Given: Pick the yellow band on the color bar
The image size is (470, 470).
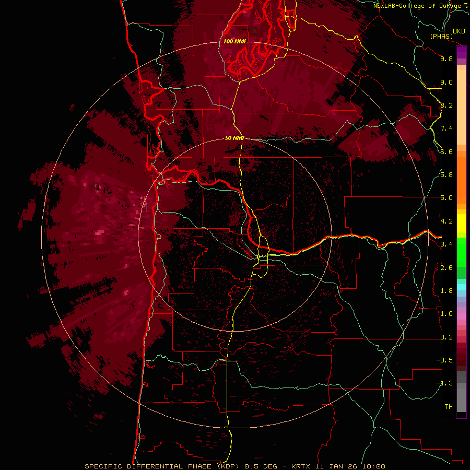Looking at the screenshot, I should click(x=461, y=224).
